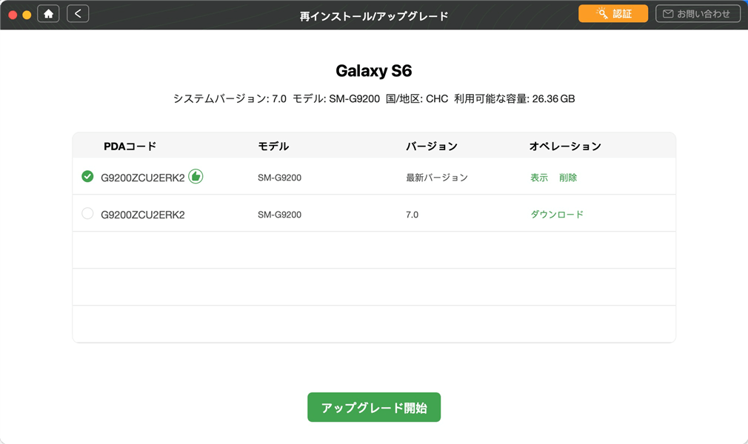The image size is (748, 444).
Task: Click the 削除 link to delete firmware
Action: pyautogui.click(x=568, y=178)
